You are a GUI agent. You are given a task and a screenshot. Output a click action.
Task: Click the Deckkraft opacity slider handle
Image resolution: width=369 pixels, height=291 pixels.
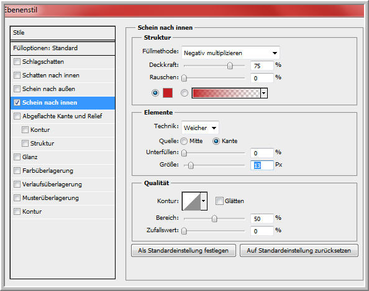[230, 66]
